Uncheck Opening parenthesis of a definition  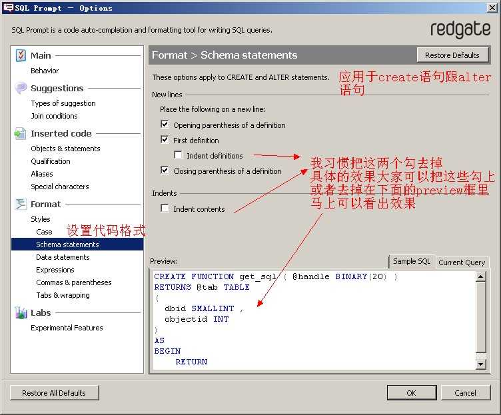(165, 125)
